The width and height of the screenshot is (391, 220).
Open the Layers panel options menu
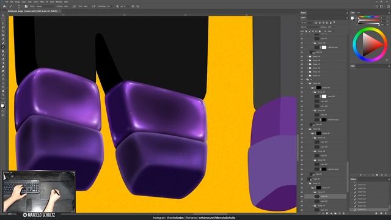pyautogui.click(x=347, y=18)
